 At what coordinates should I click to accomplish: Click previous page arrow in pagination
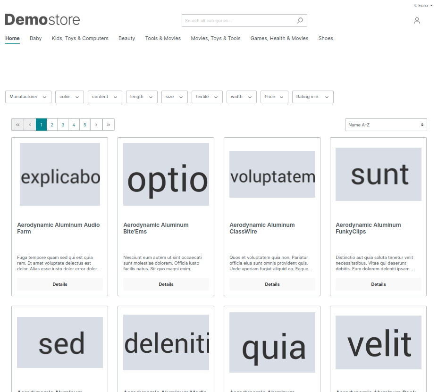[x=30, y=125]
